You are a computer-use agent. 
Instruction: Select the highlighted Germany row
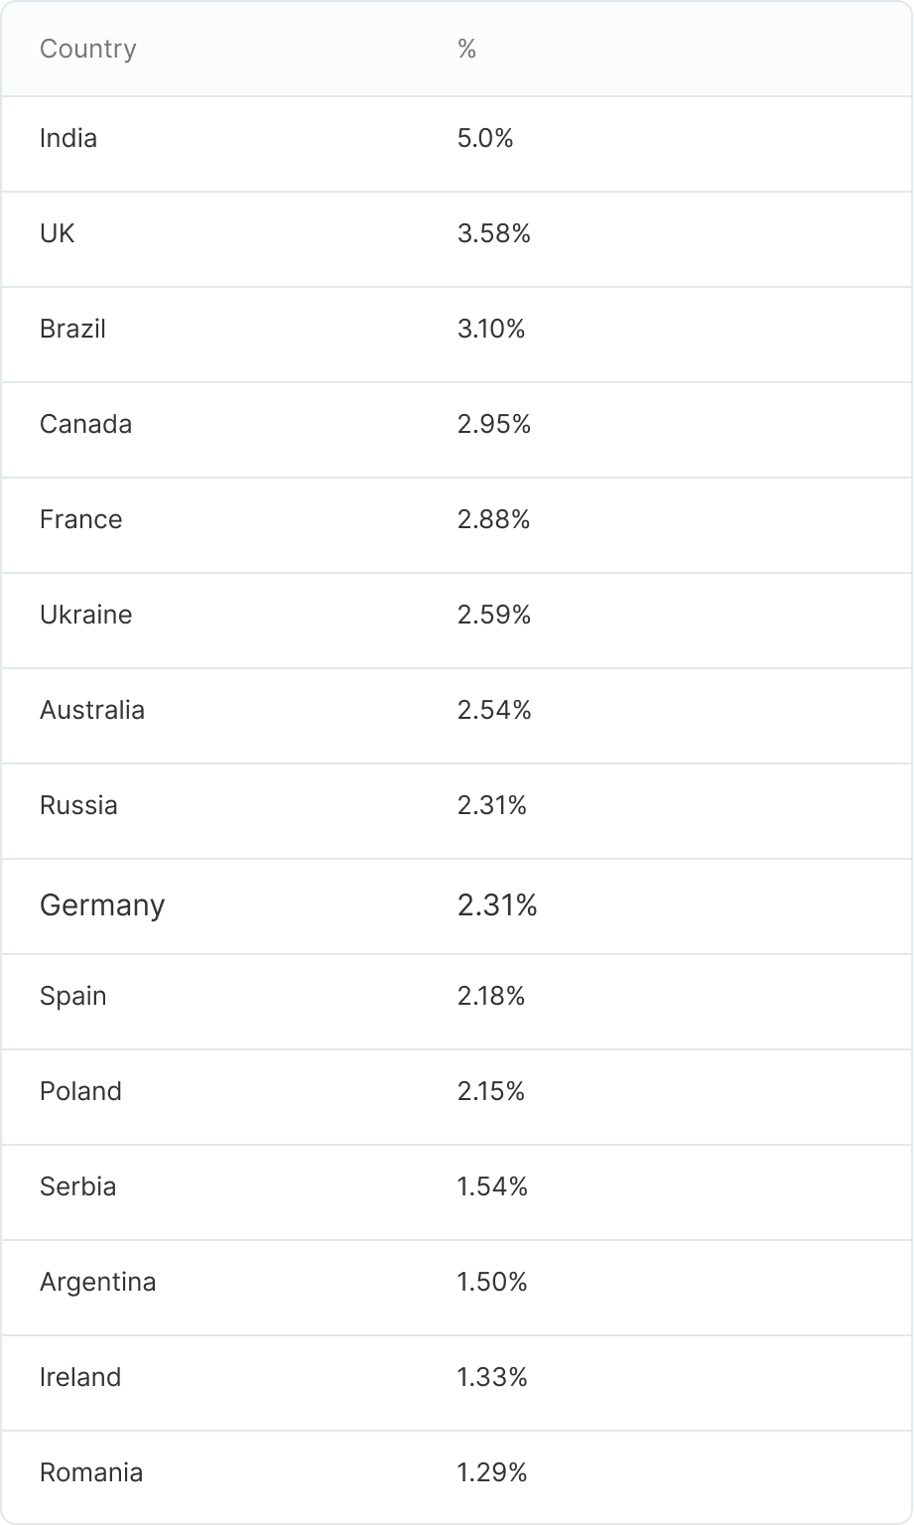[102, 905]
